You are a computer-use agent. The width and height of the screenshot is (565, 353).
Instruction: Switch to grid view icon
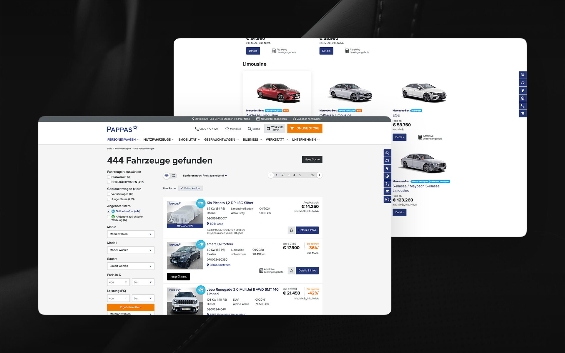pyautogui.click(x=174, y=176)
